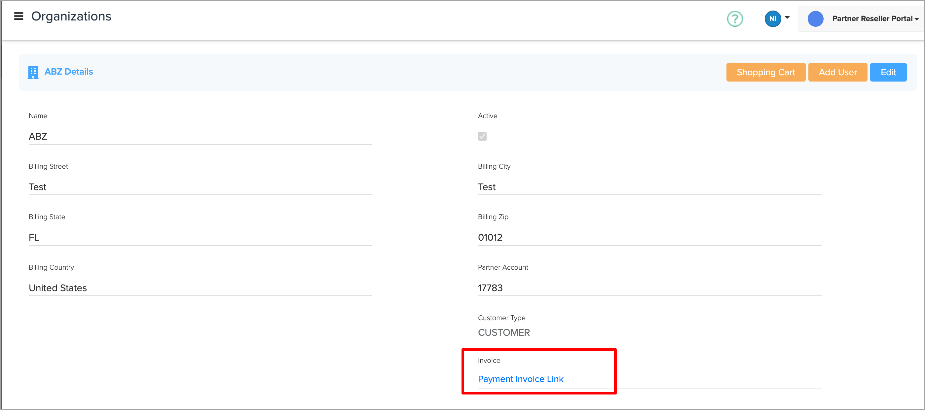Click the blue Edit button

click(x=888, y=72)
